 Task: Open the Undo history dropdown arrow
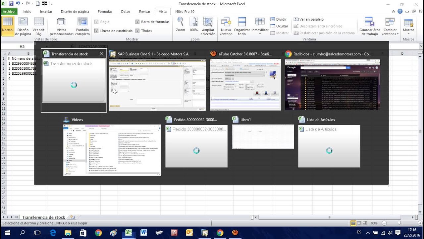tap(22, 4)
